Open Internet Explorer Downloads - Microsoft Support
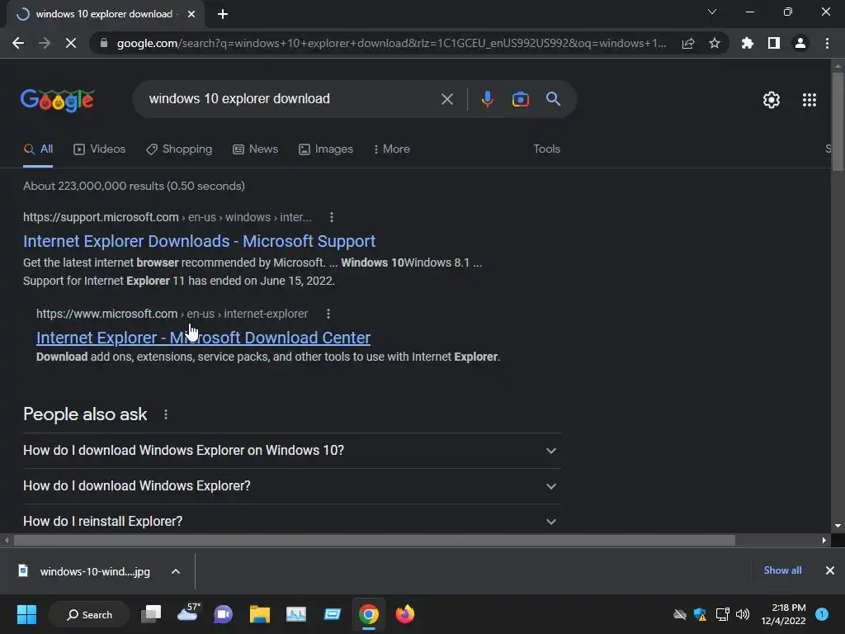 click(200, 241)
